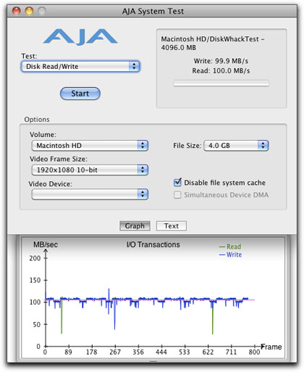Switch to the Text tab

172,226
